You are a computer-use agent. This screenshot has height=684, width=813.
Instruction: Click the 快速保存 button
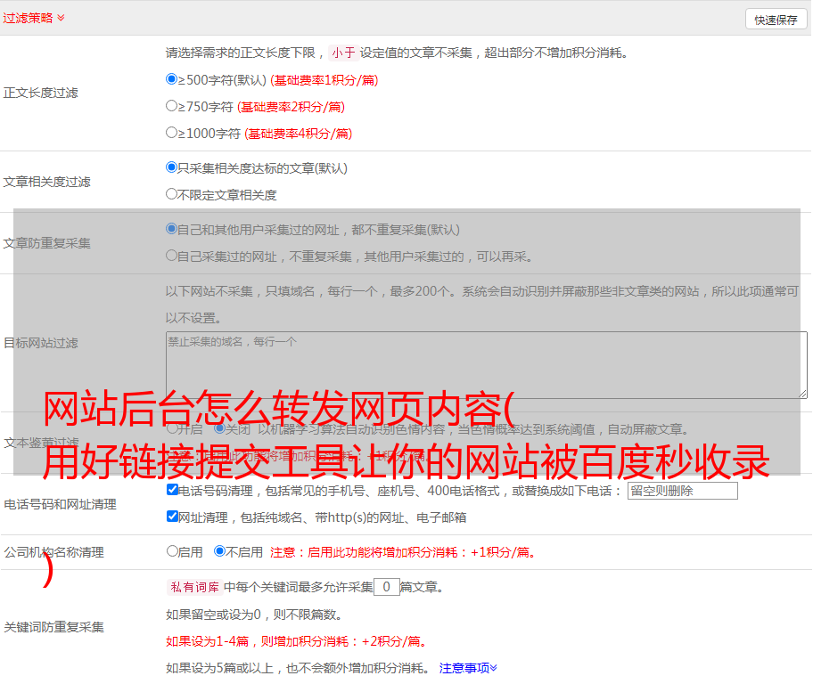(x=775, y=20)
